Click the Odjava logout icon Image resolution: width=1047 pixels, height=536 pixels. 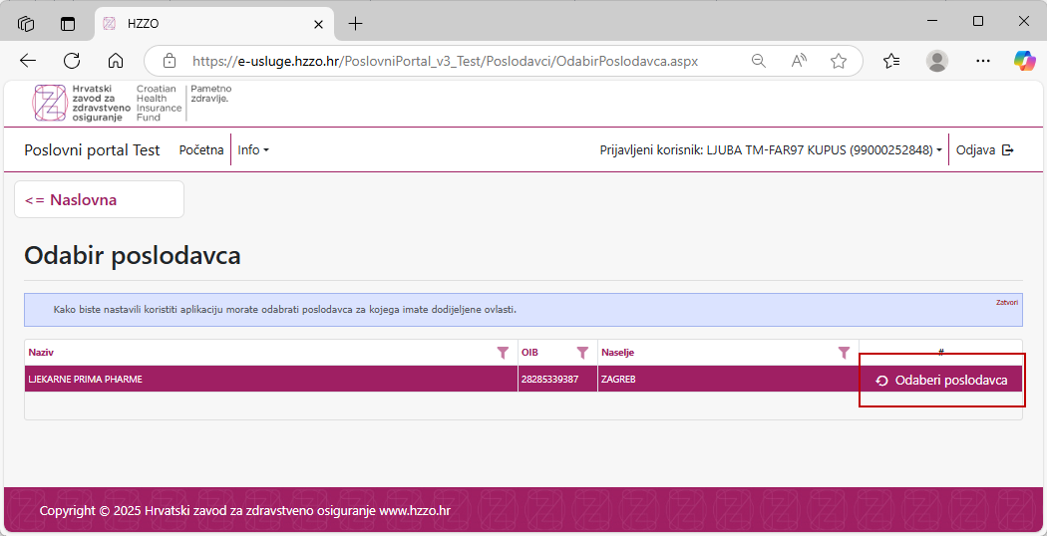(x=1007, y=150)
